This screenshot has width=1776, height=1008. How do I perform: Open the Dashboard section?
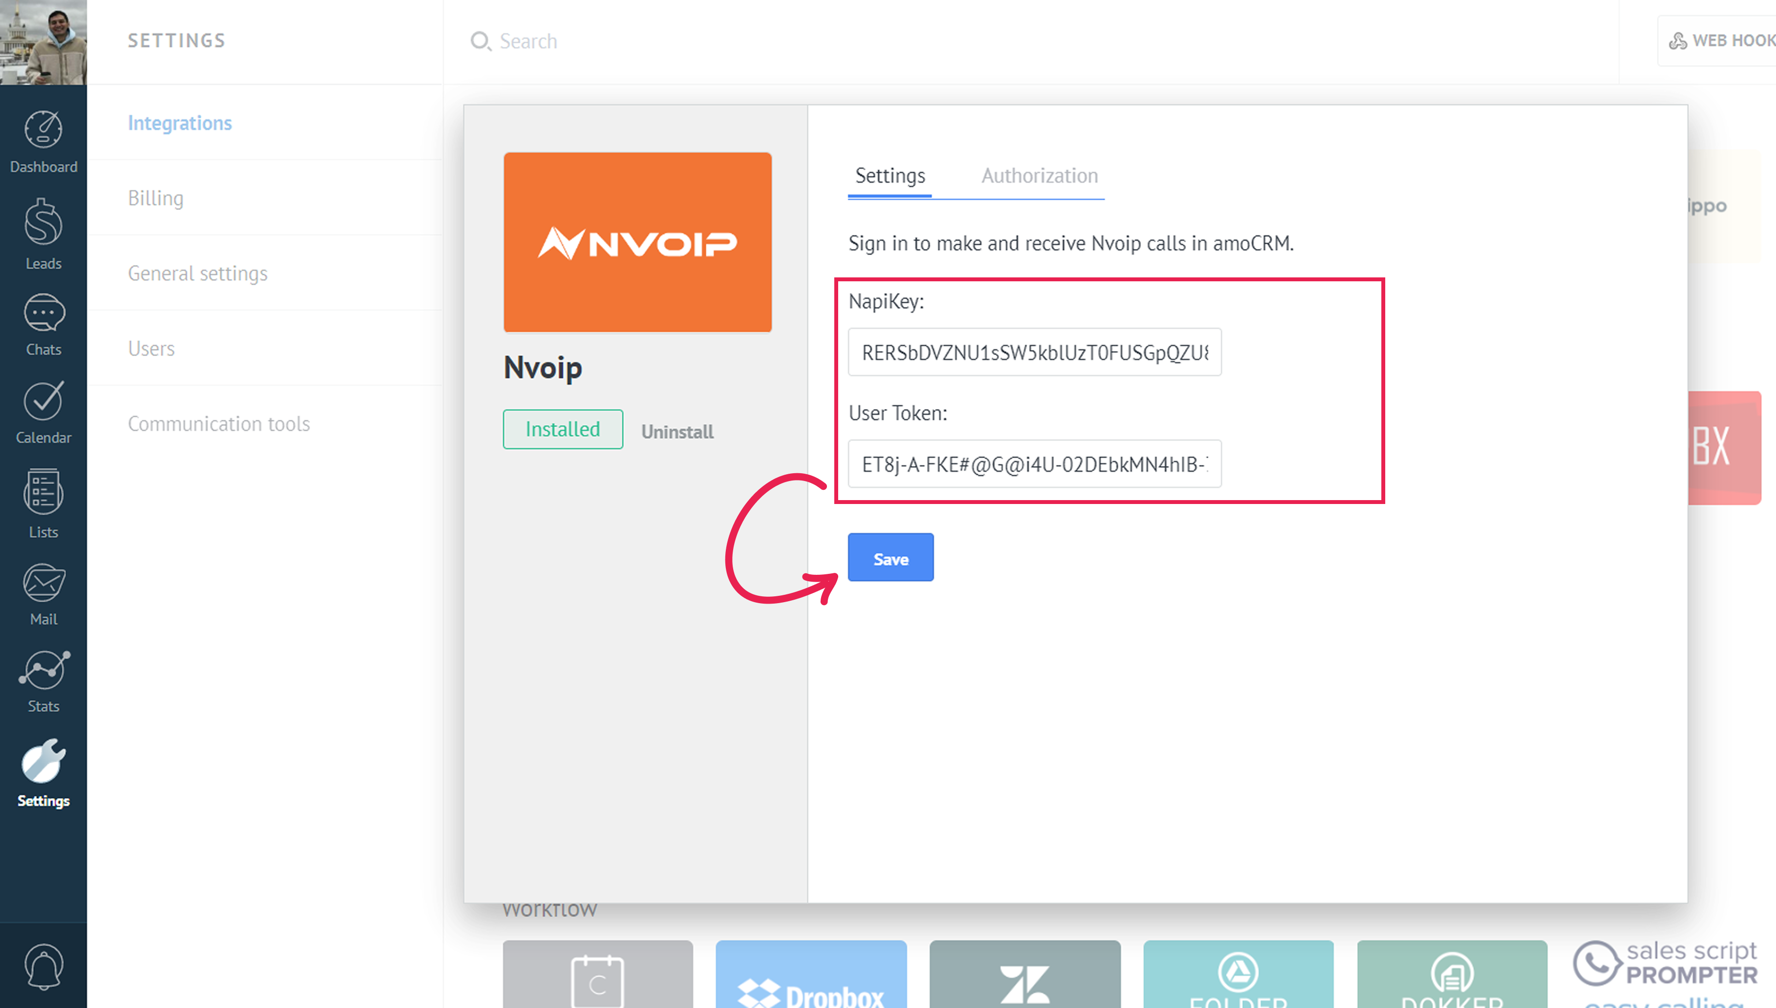coord(43,142)
